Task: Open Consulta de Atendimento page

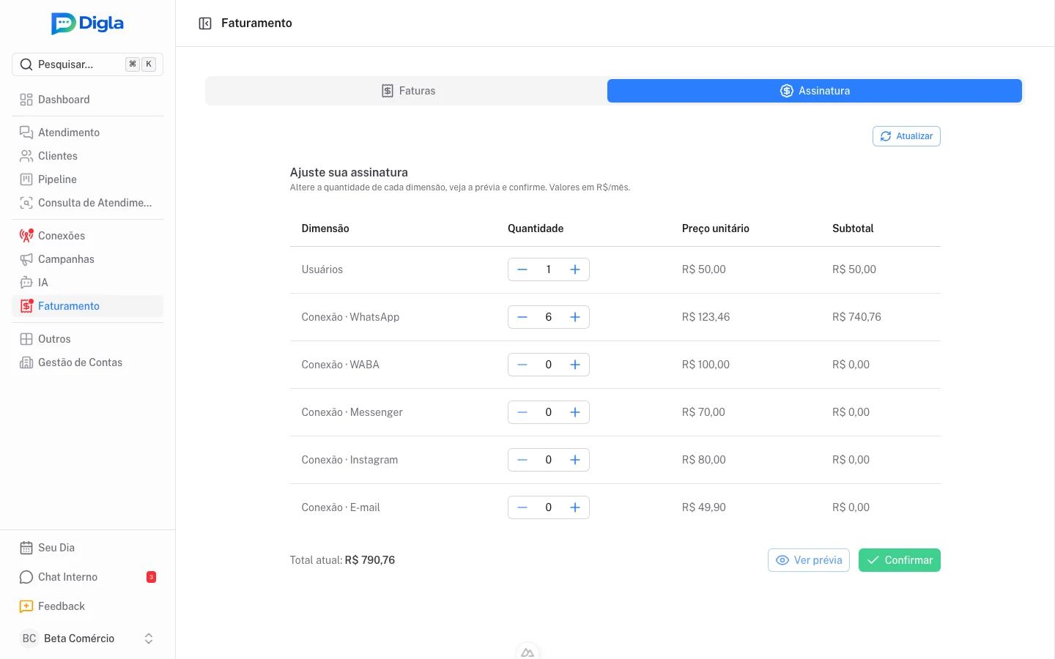Action: coord(87,203)
